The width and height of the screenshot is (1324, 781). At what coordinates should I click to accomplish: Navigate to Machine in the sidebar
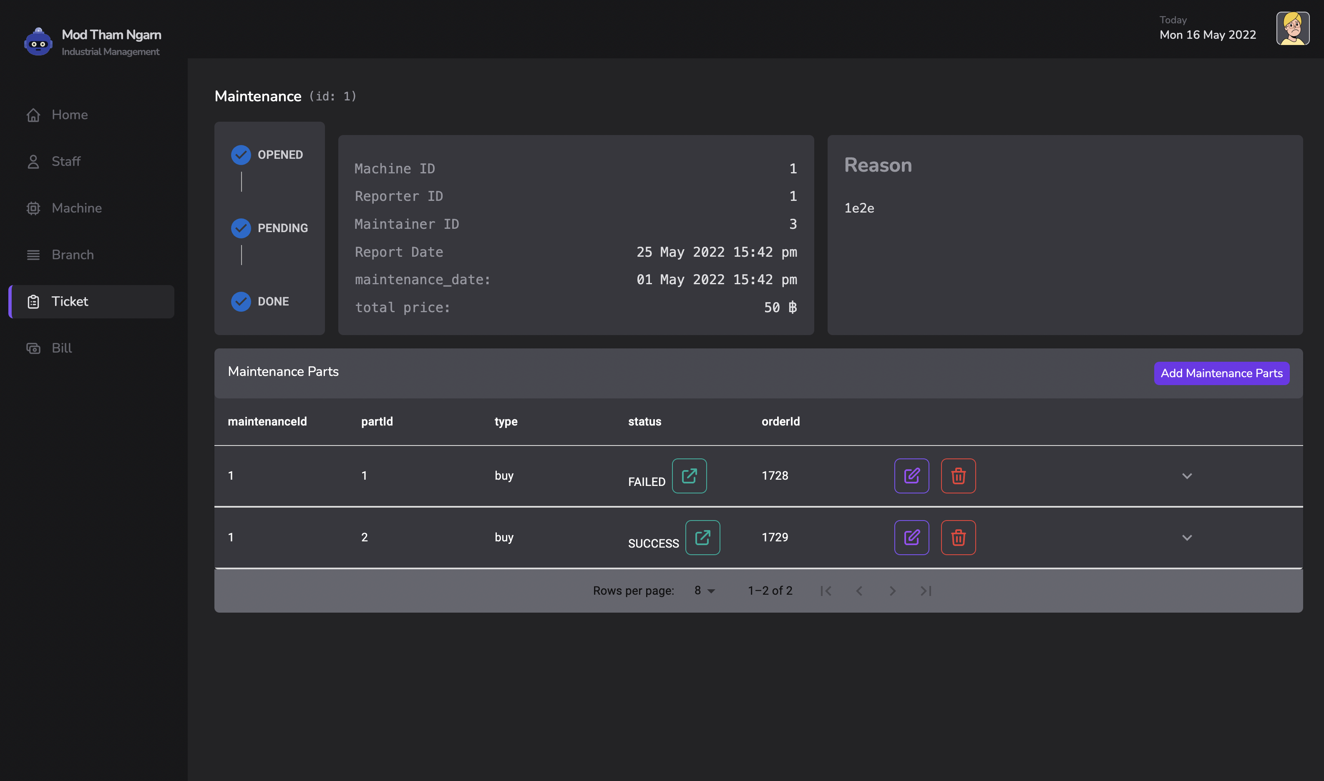(x=76, y=208)
